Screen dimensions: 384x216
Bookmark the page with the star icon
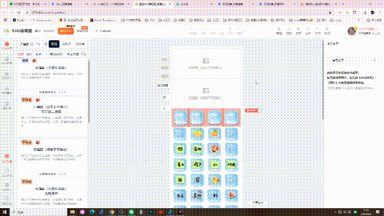tap(330, 12)
